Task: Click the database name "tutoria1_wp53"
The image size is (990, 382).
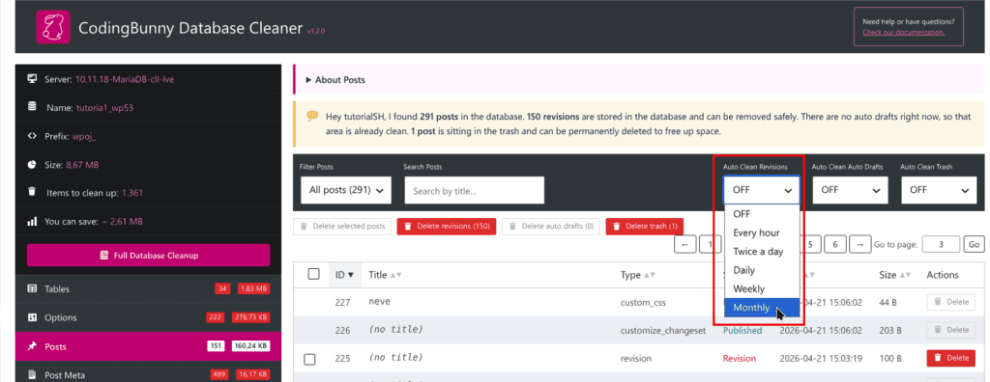Action: click(104, 108)
